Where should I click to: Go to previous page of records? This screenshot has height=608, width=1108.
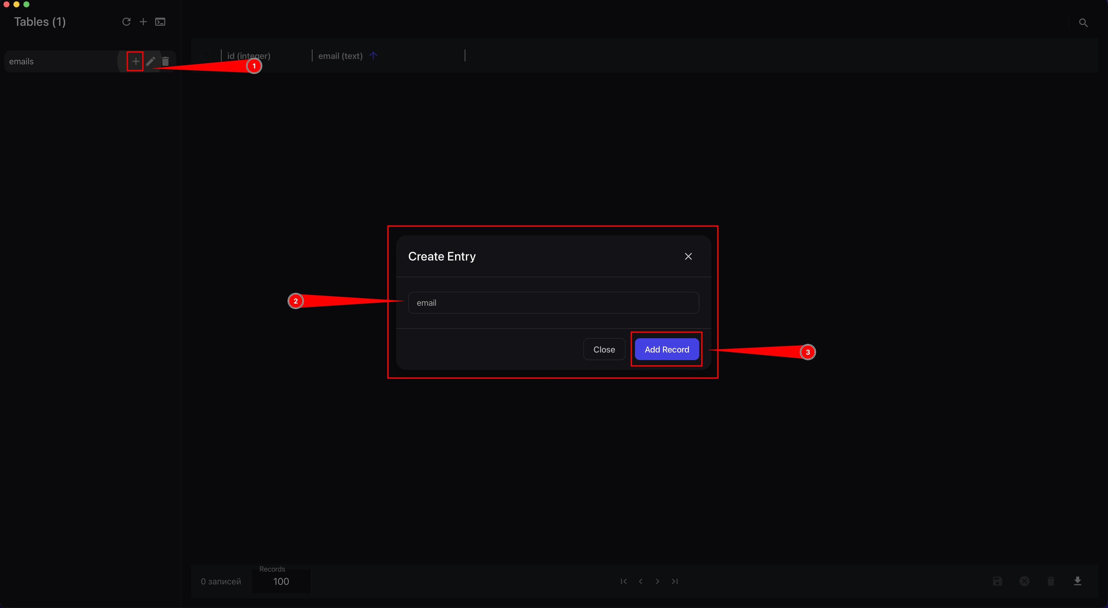[x=641, y=581]
